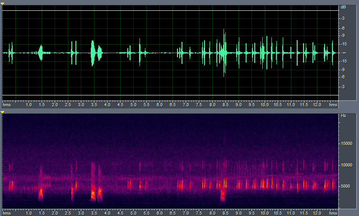Click the minus infinity mark on dB scale
This screenshot has width=359, height=216.
click(344, 53)
